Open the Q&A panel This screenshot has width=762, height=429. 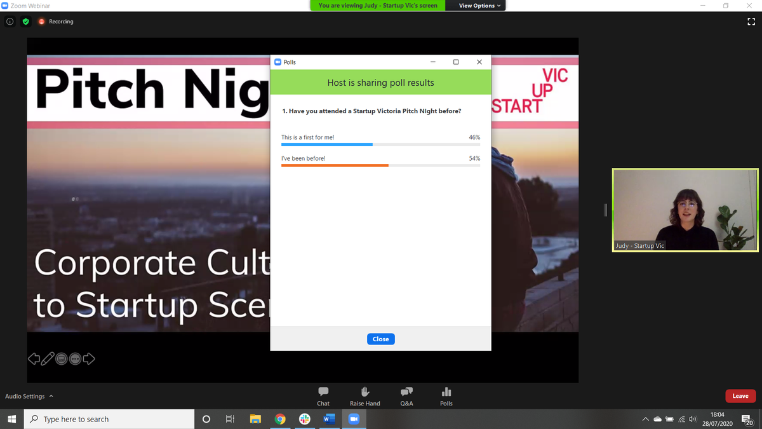[407, 396]
